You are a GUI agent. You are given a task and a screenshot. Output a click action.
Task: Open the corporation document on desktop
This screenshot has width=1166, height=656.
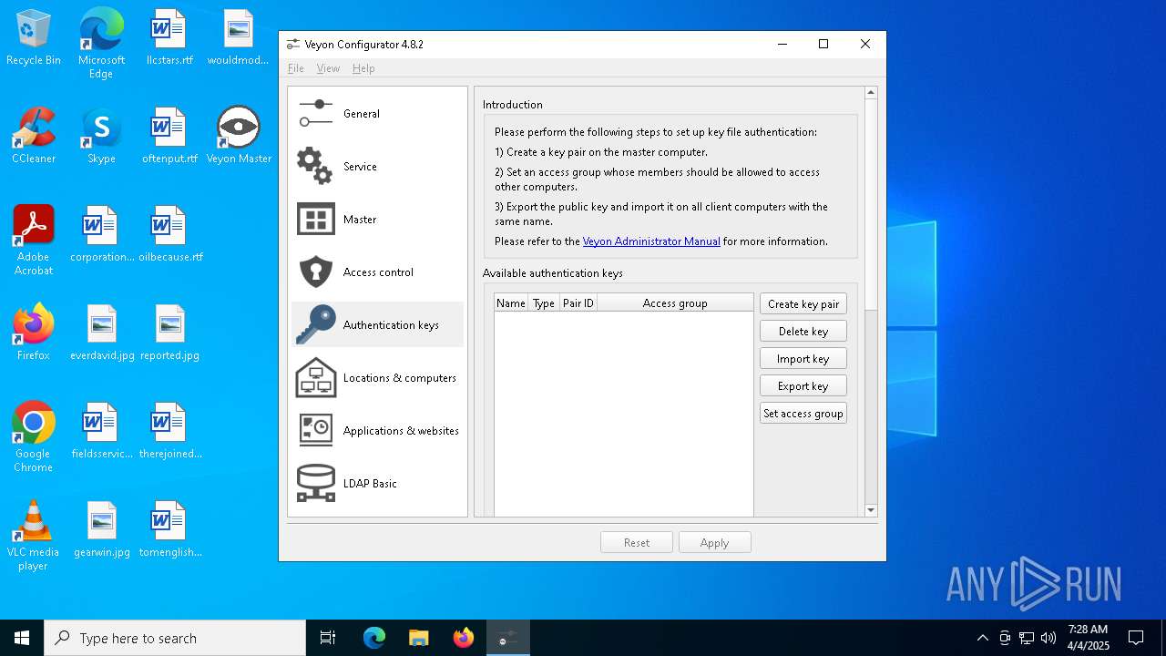pyautogui.click(x=101, y=234)
